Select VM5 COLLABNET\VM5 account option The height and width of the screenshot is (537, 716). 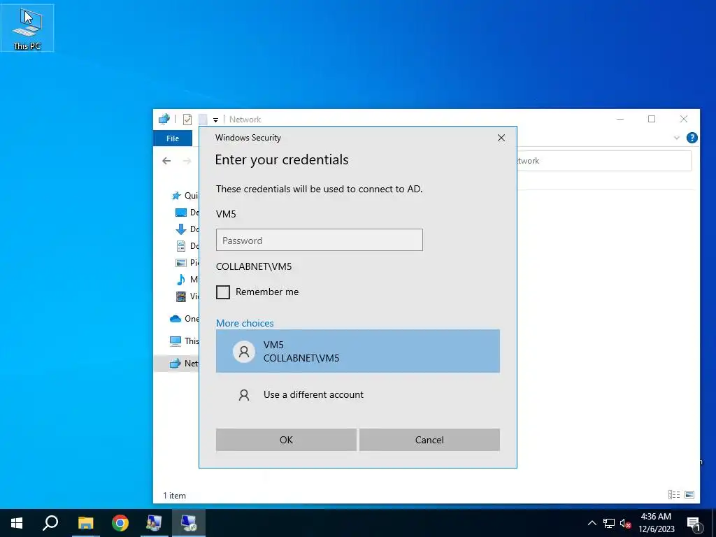tap(357, 351)
